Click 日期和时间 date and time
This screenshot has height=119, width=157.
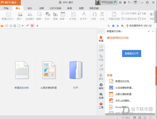[129, 19]
